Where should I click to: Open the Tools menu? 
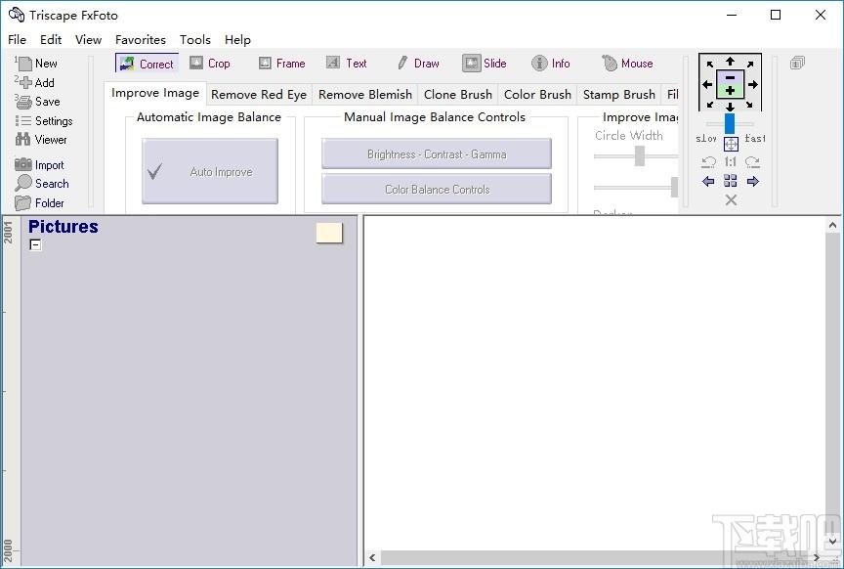coord(194,40)
